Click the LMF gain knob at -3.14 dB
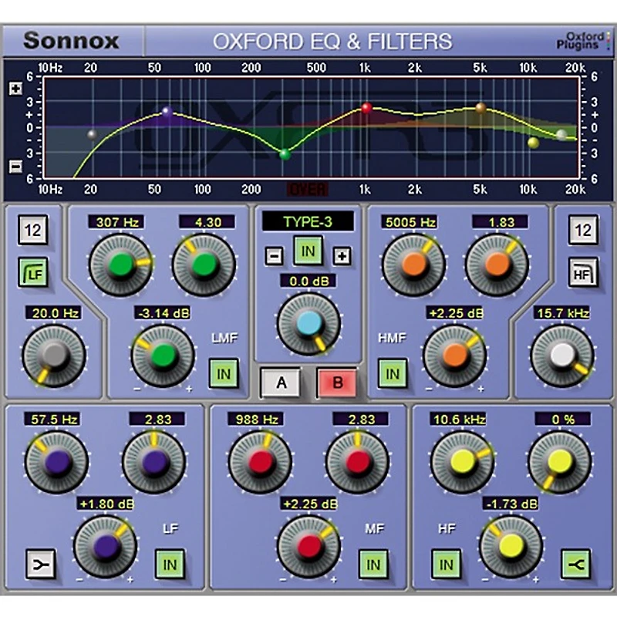The height and width of the screenshot is (617, 617). 163,356
